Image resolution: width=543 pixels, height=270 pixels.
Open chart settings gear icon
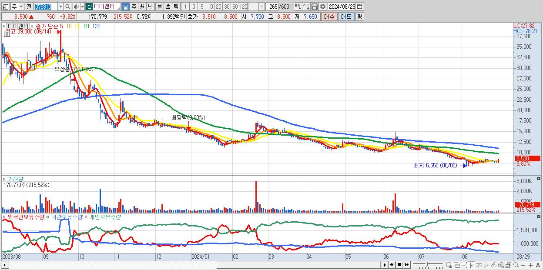(x=323, y=7)
